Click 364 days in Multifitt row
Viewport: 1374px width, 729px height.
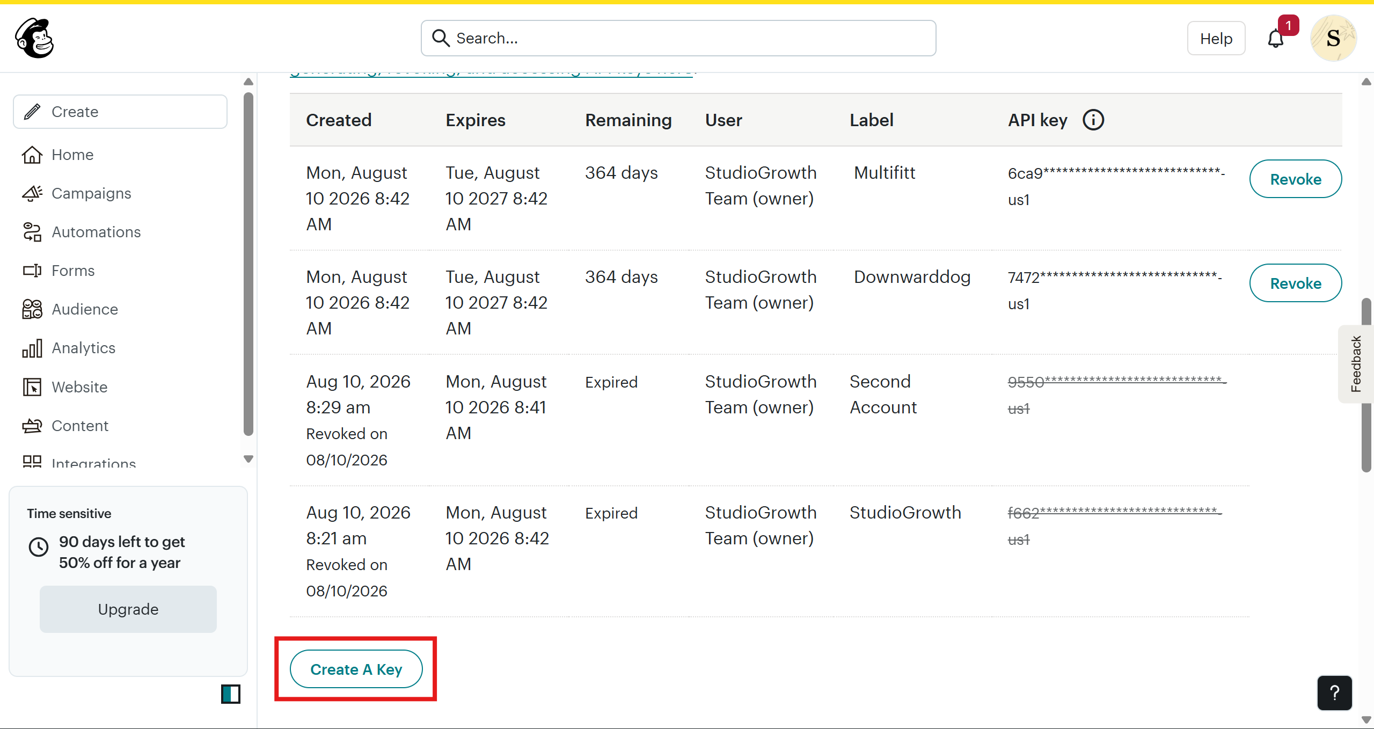(621, 173)
